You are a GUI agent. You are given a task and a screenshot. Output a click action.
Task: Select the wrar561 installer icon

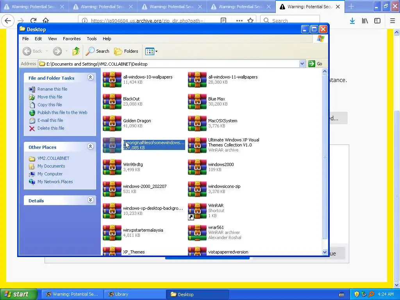pyautogui.click(x=197, y=233)
